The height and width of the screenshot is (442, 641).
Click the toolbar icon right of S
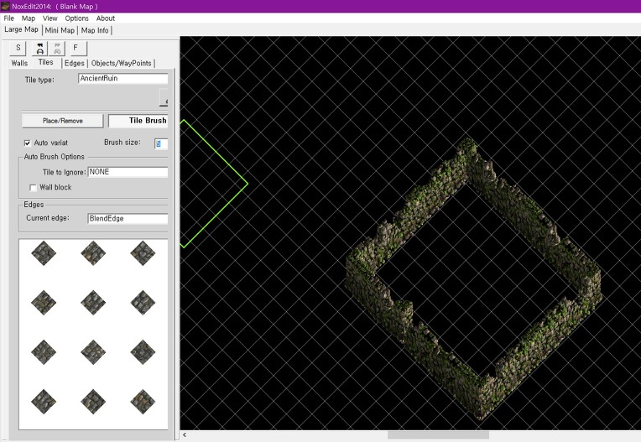coord(39,48)
